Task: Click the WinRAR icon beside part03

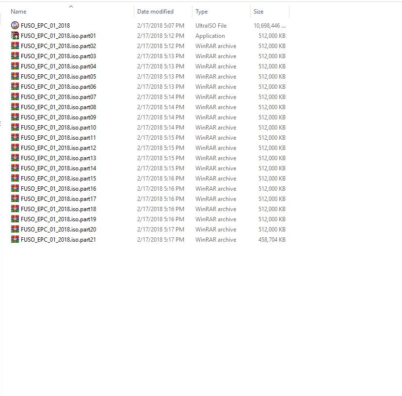Action: pyautogui.click(x=15, y=56)
